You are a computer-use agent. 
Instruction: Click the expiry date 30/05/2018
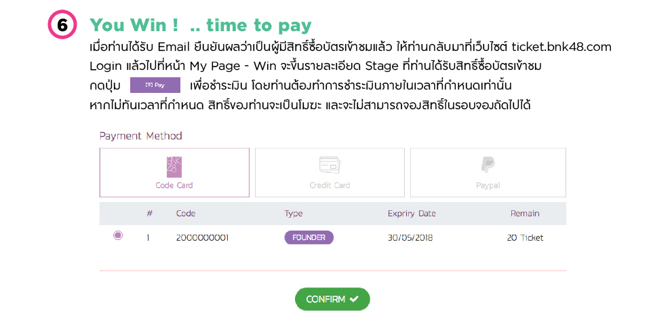[410, 238]
